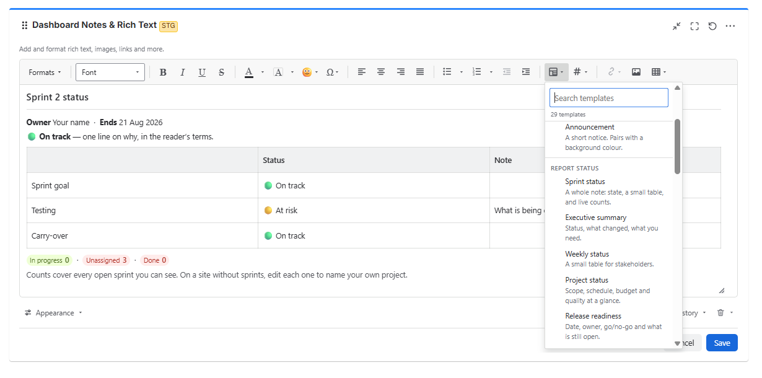Select the Weekly status template
The height and width of the screenshot is (378, 762).
[609, 259]
